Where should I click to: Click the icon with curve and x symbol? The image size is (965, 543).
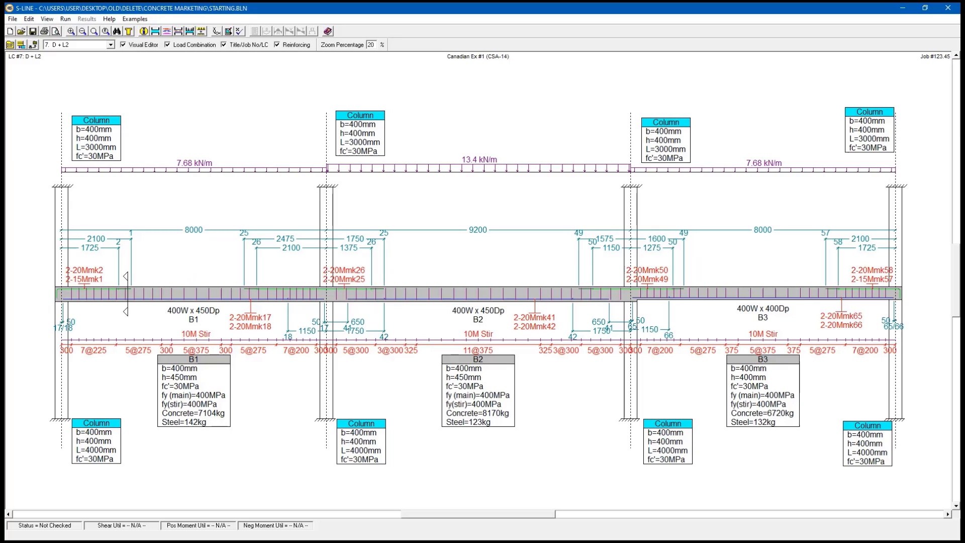[217, 31]
